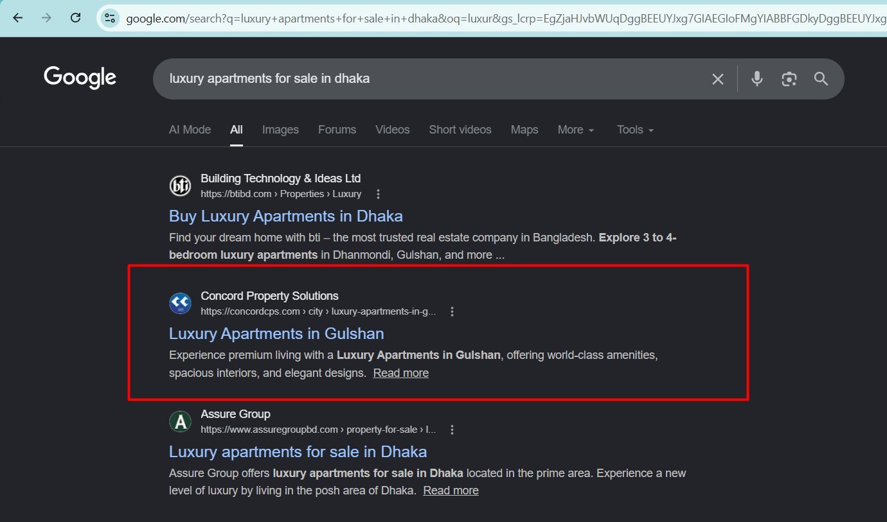Open Luxury Apartments in Gulshan link
887x522 pixels.
click(276, 334)
